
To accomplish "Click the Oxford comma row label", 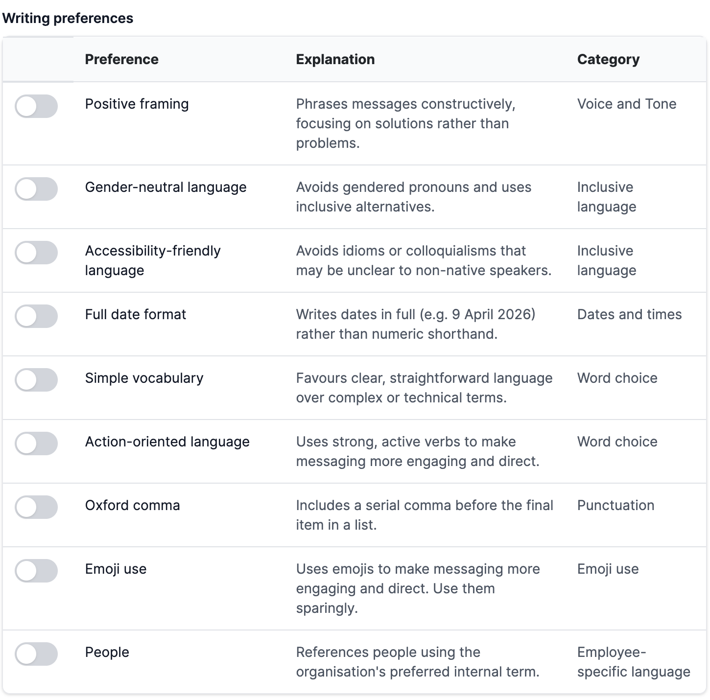I will point(132,505).
